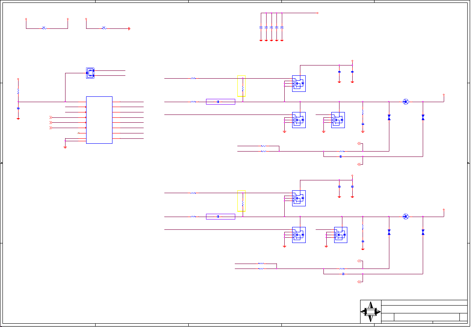Viewport: 473px width, 327px height.
Task: Select upper circuit's rightmost low-side MOSFET
Action: [338, 120]
